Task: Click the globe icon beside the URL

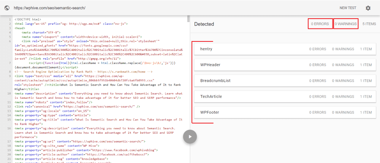Action: (x=7, y=8)
